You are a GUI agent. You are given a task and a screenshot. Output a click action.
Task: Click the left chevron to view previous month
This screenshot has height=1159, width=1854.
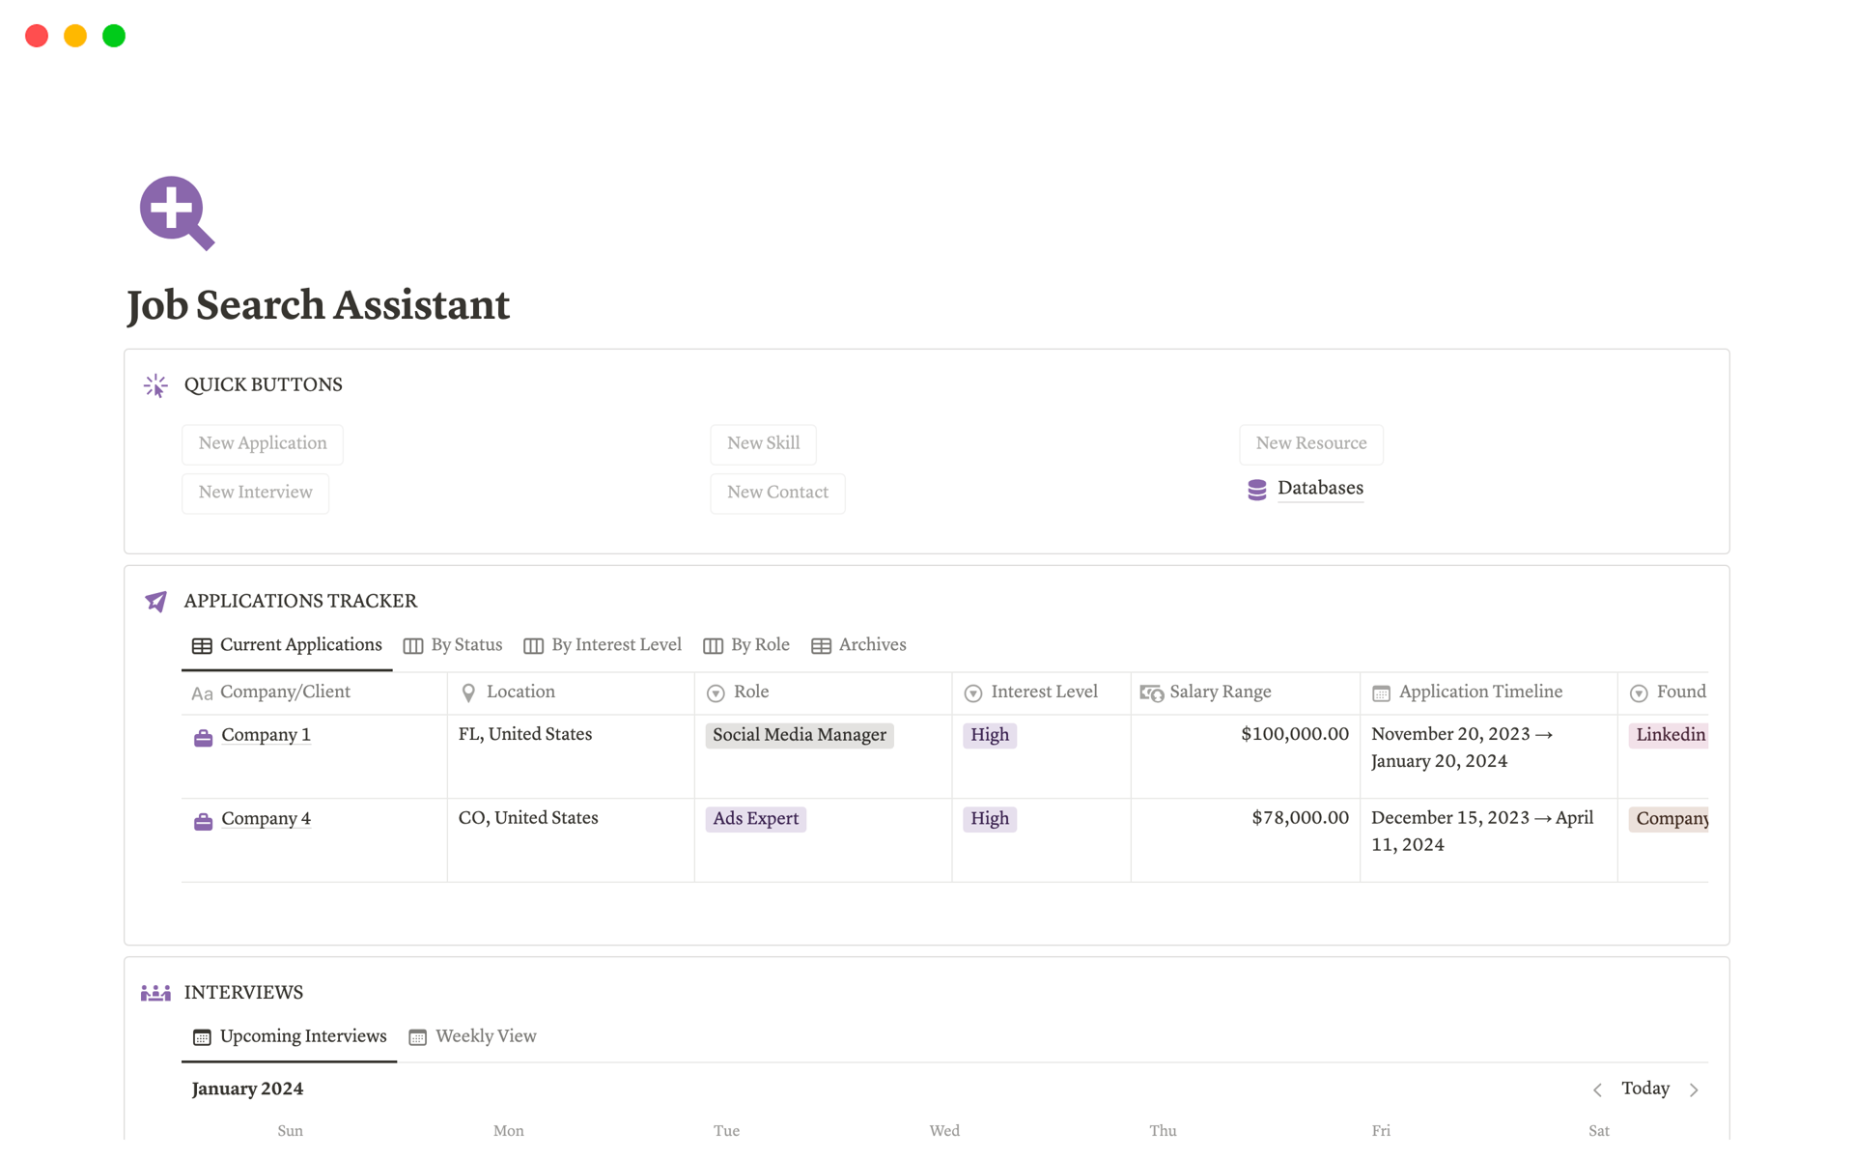pyautogui.click(x=1597, y=1088)
